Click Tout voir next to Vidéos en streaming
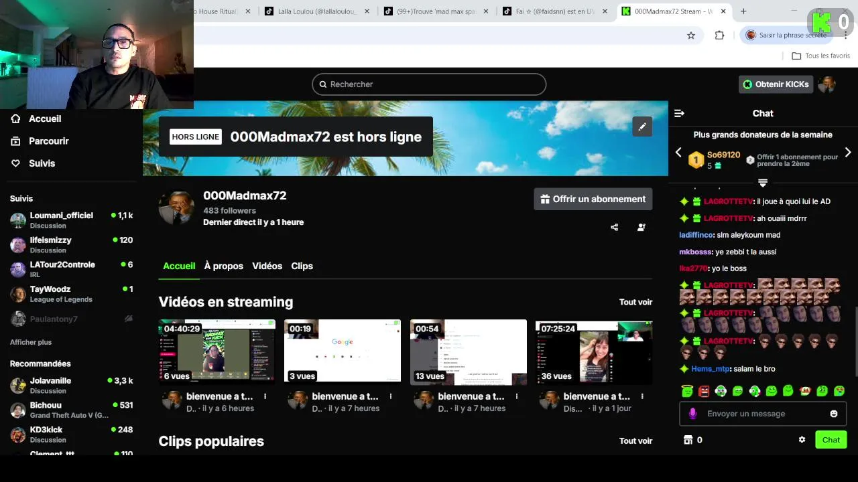Image resolution: width=858 pixels, height=482 pixels. pos(635,303)
